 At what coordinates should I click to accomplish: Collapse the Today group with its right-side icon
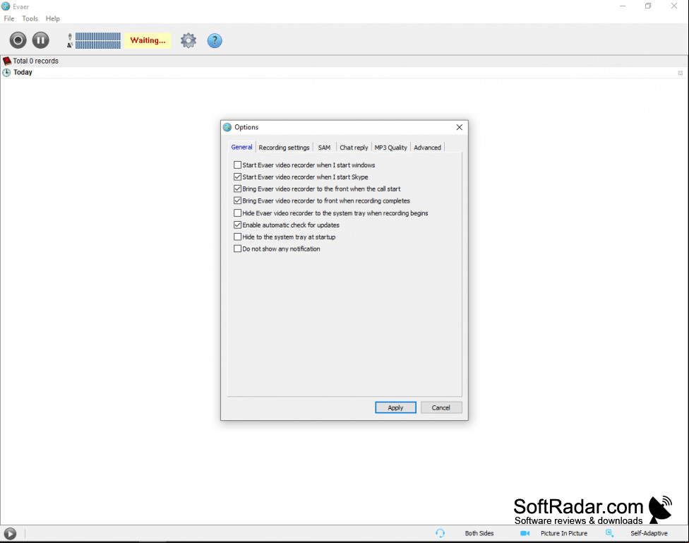click(x=681, y=73)
